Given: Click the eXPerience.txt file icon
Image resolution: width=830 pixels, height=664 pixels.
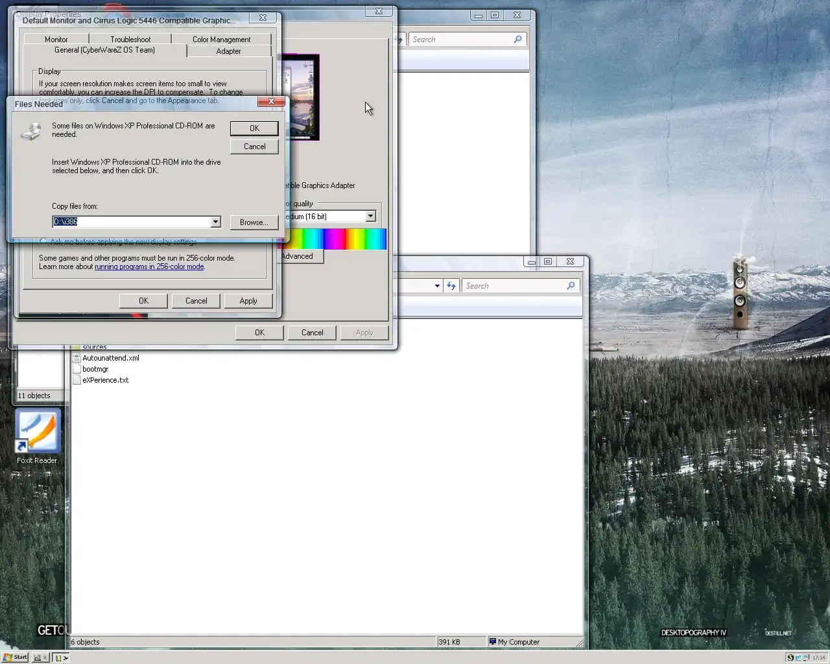Looking at the screenshot, I should (77, 379).
